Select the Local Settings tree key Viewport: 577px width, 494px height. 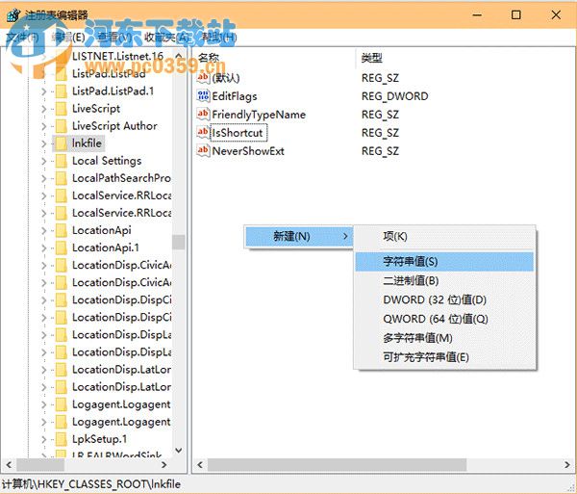click(107, 161)
